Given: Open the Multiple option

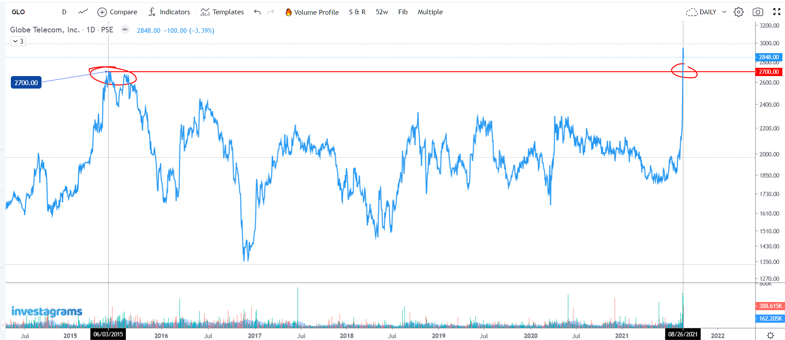Looking at the screenshot, I should tap(430, 12).
